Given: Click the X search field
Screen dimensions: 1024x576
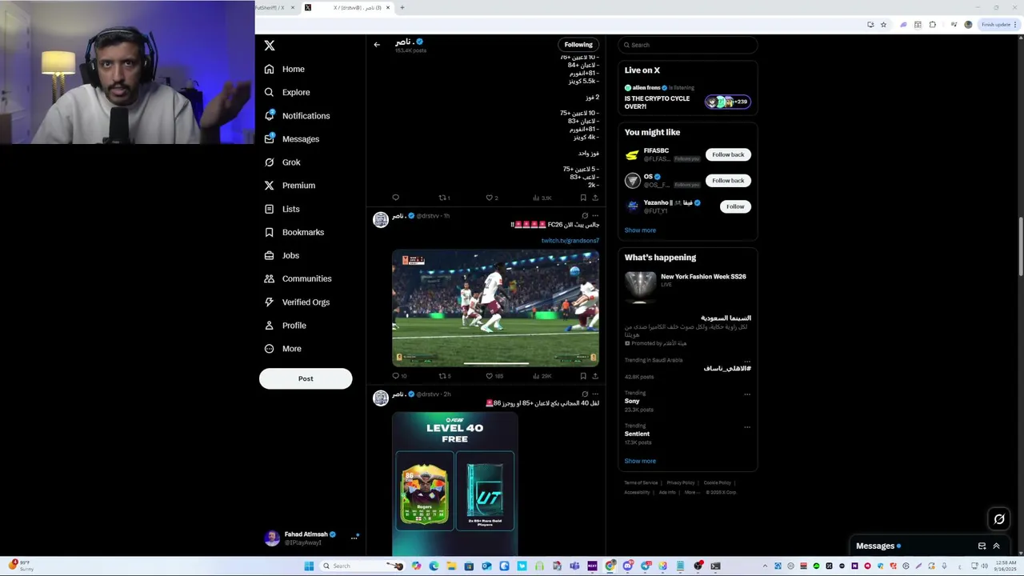Looking at the screenshot, I should (688, 45).
